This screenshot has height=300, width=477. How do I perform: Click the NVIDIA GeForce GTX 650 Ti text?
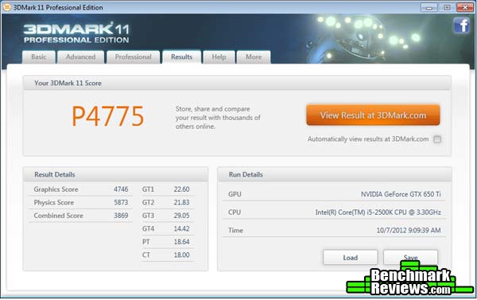pyautogui.click(x=401, y=194)
